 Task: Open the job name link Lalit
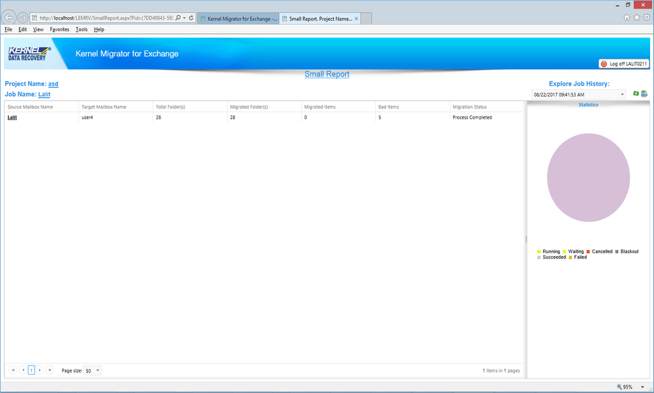click(x=44, y=94)
